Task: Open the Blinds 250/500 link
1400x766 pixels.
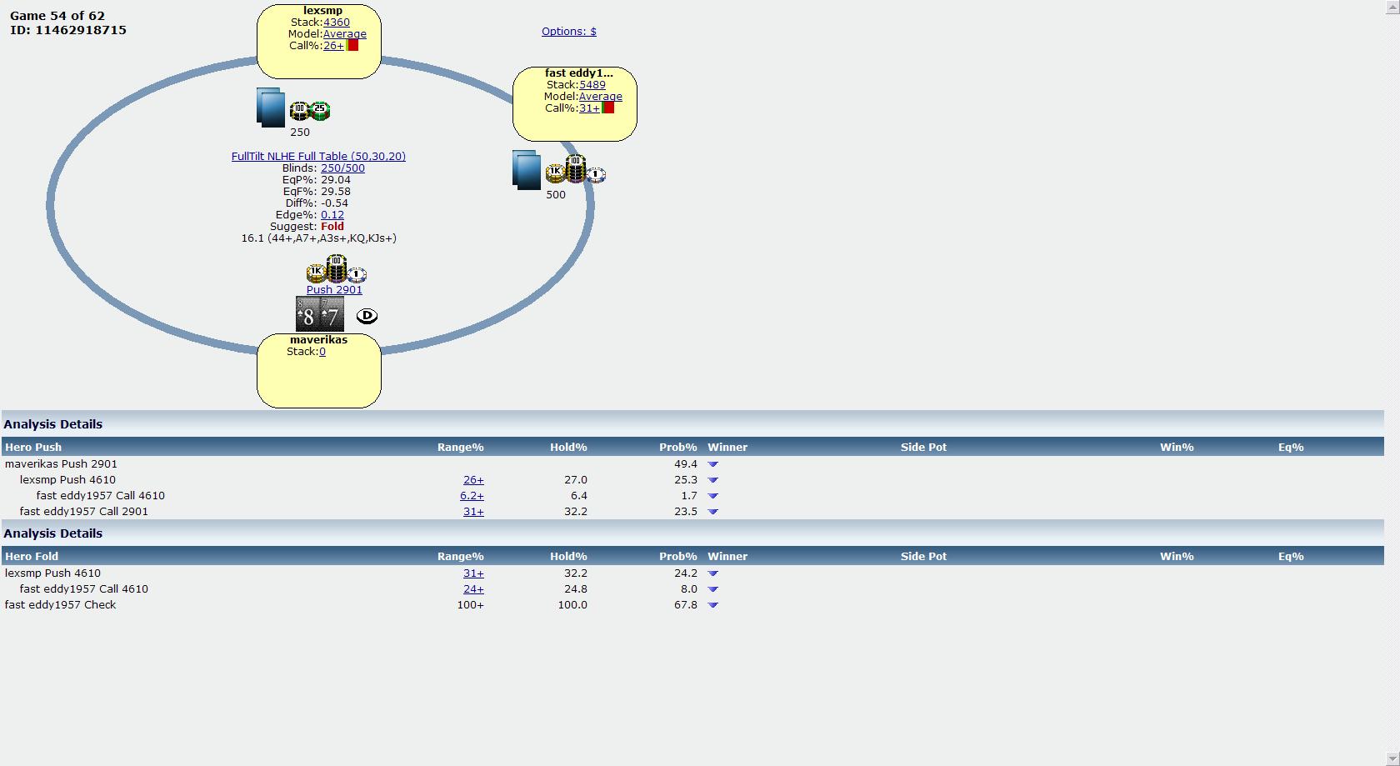Action: pos(342,168)
